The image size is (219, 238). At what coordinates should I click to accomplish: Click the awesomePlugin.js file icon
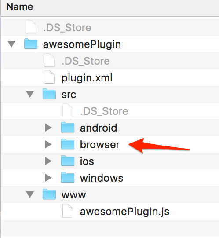click(68, 211)
